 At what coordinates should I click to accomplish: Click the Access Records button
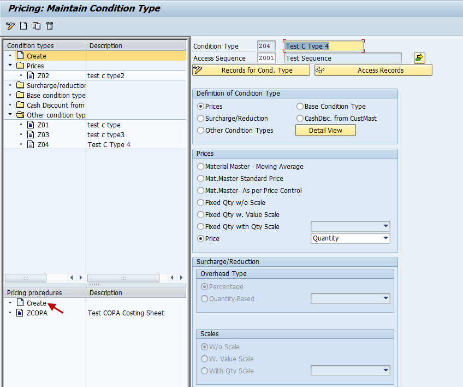tap(382, 70)
